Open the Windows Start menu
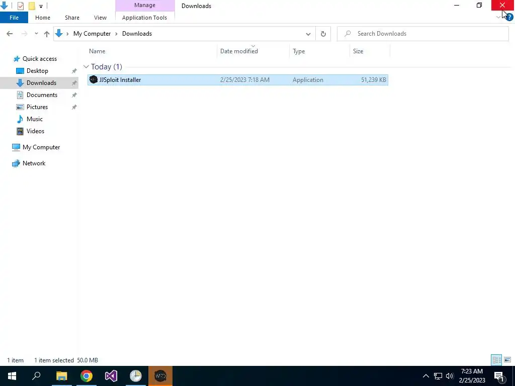Screen dimensions: 515x386 point(12,376)
